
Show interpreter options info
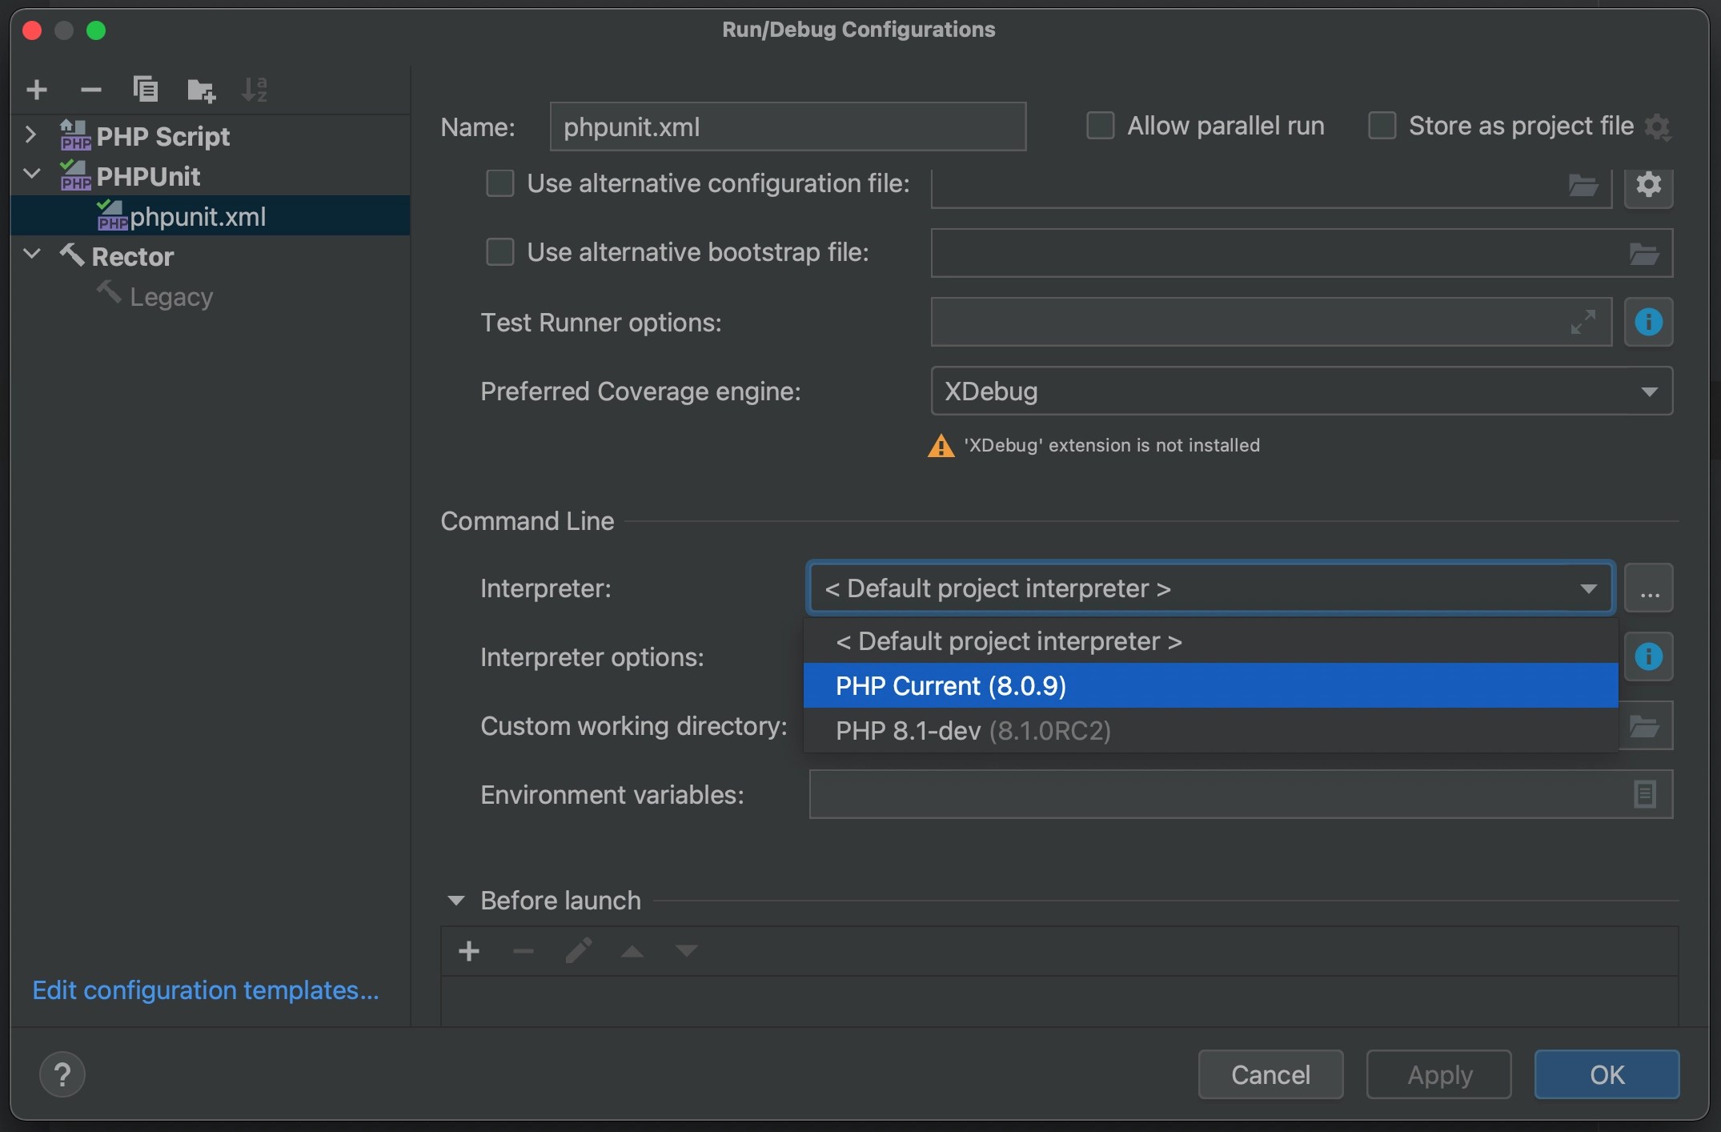coord(1648,656)
